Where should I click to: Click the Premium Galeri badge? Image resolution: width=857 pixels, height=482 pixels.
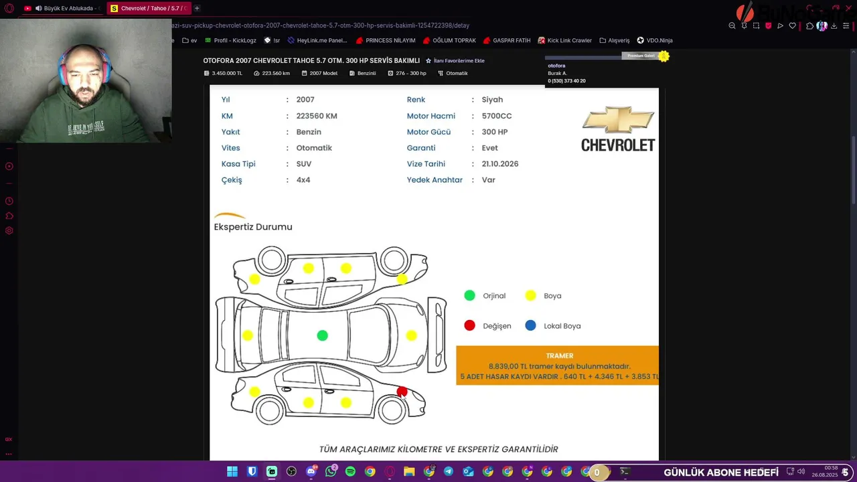(x=641, y=56)
